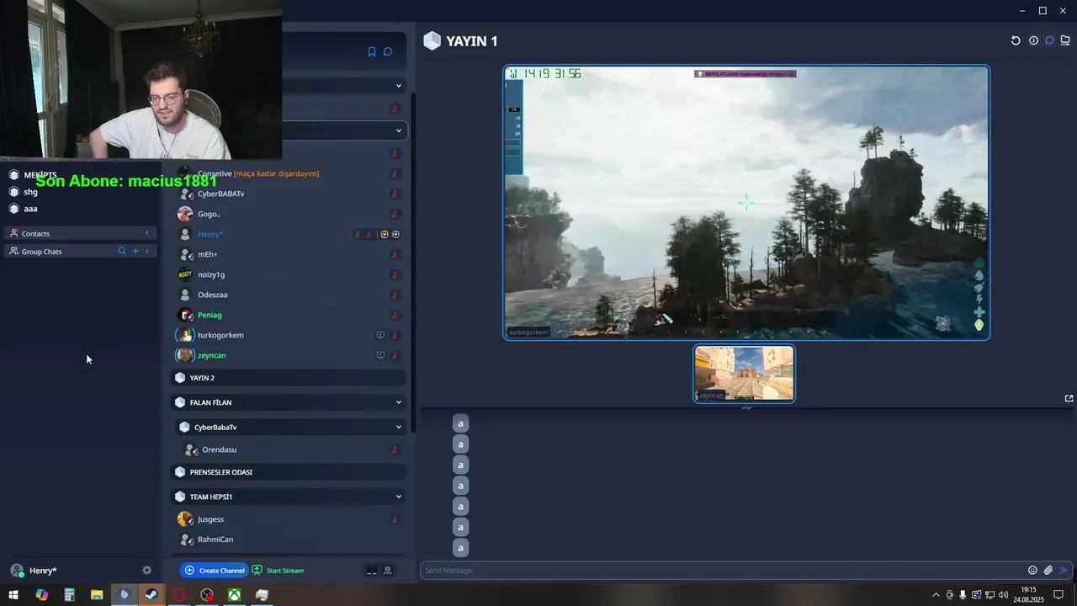Click the Create Channel button
This screenshot has width=1077, height=606.
click(x=215, y=570)
